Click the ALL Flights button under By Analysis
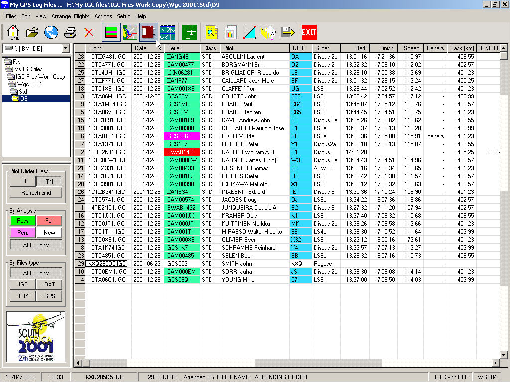The height and width of the screenshot is (382, 510). [36, 245]
